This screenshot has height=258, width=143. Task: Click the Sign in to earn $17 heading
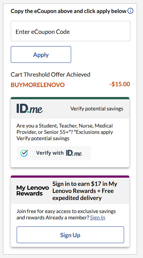[x=85, y=191]
